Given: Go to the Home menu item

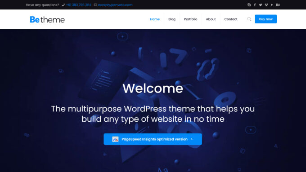Looking at the screenshot, I should click(x=155, y=19).
